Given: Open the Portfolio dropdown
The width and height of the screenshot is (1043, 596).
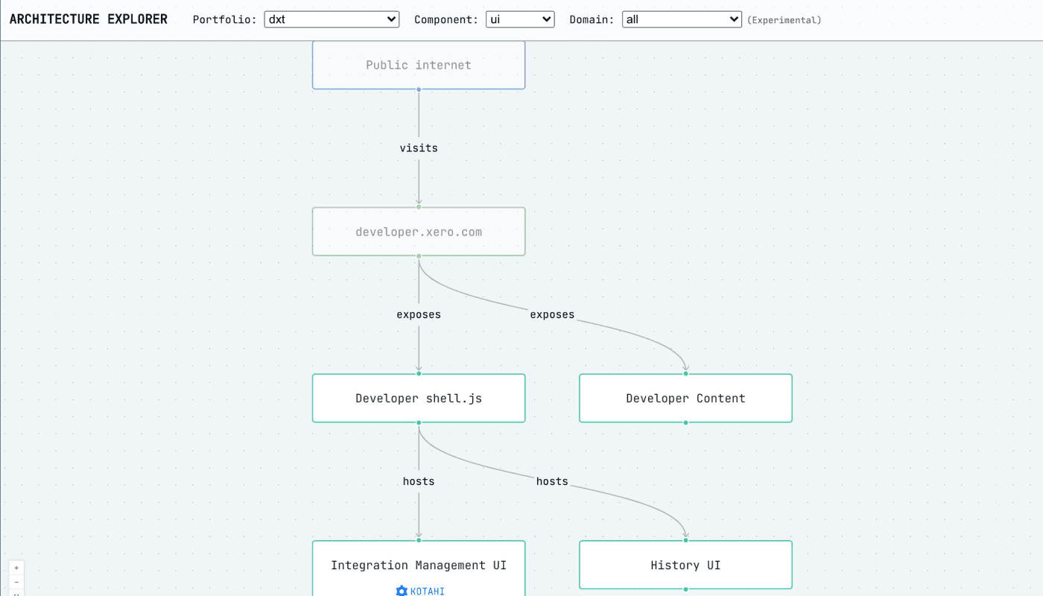Looking at the screenshot, I should pos(332,19).
